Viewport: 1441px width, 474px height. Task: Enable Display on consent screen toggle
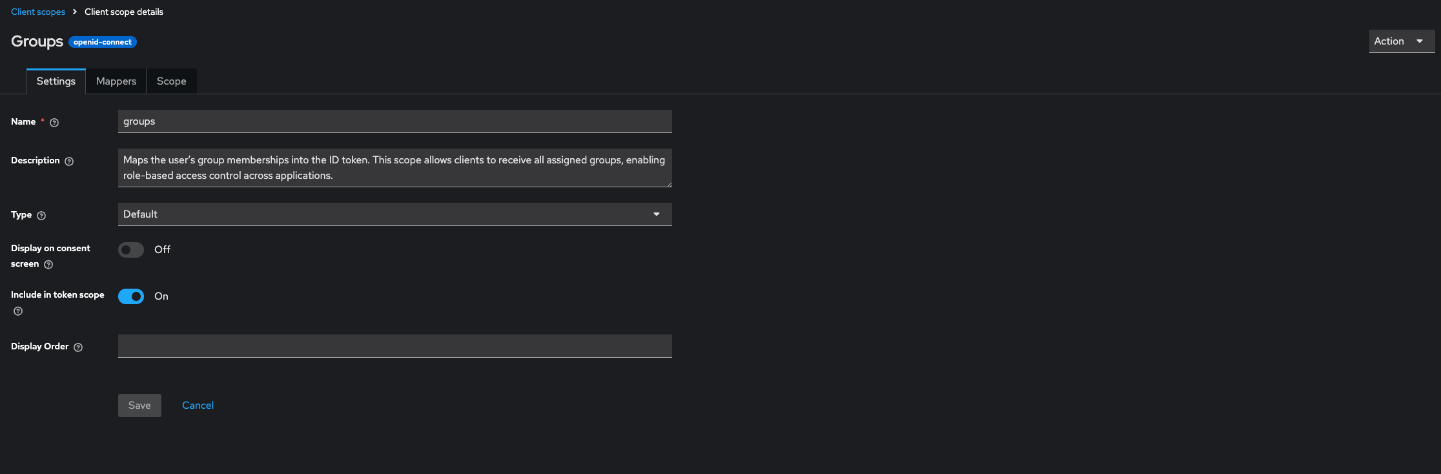(131, 250)
